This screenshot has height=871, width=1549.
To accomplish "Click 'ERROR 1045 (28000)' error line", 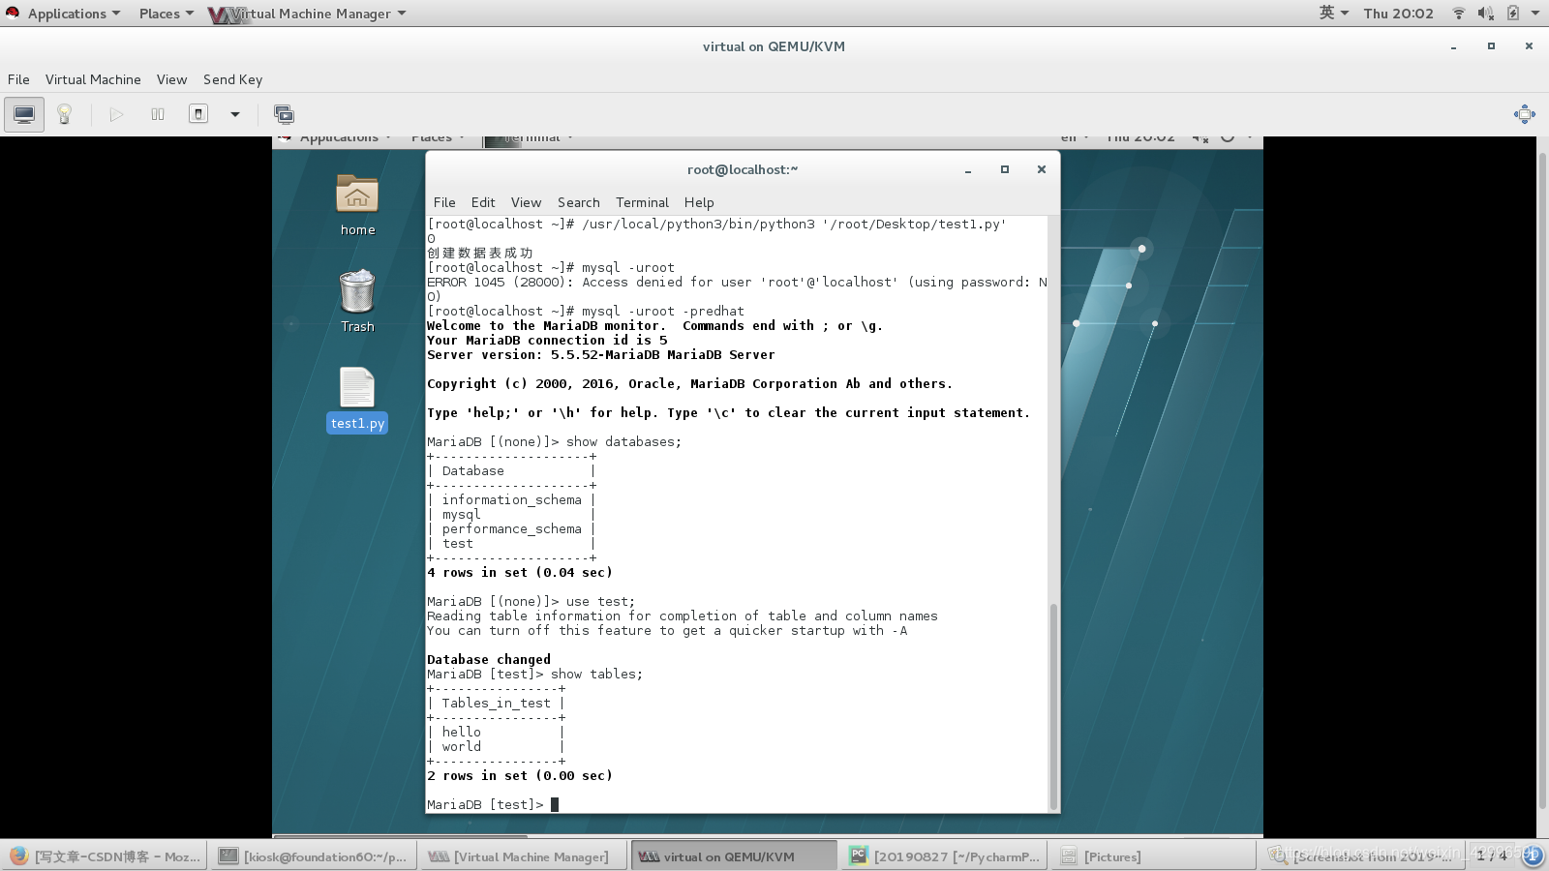I will click(737, 288).
